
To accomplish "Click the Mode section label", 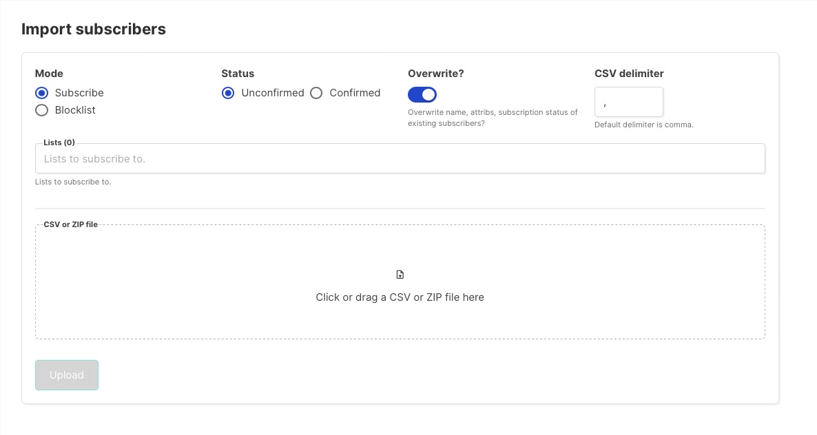I will click(49, 74).
